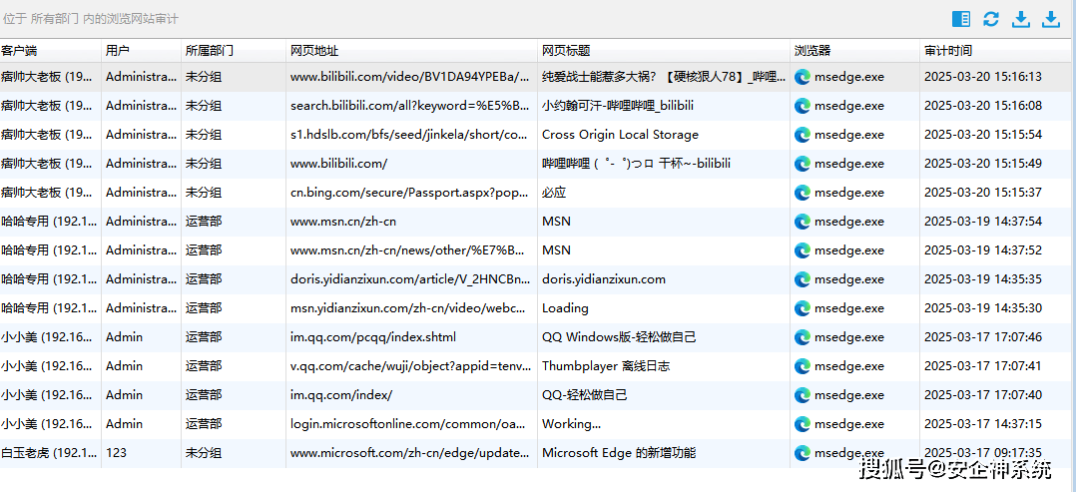Select audit time 2025-03-20 15:15:37
The width and height of the screenshot is (1076, 492).
(982, 193)
